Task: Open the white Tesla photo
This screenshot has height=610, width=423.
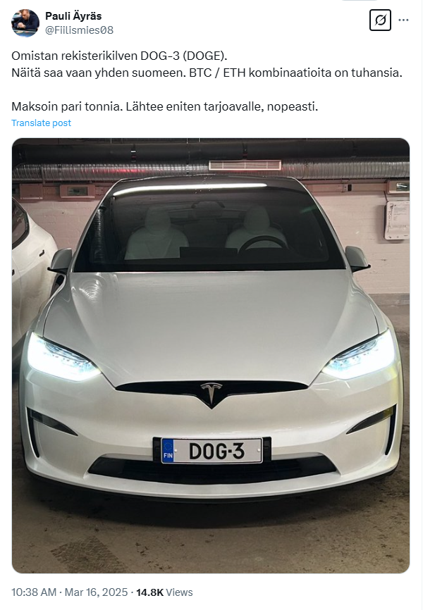Action: (x=211, y=356)
